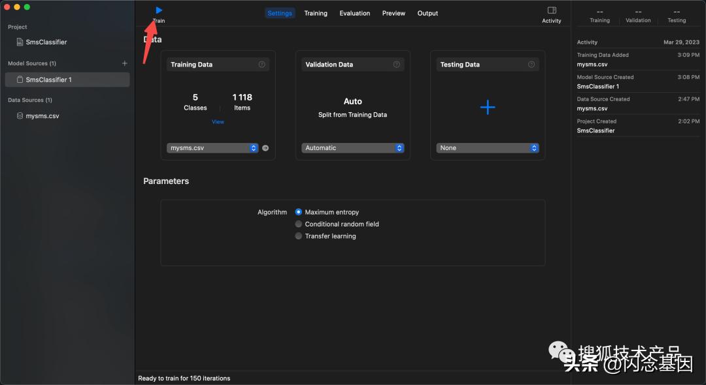706x385 pixels.
Task: Add a new model source with plus icon
Action: point(124,63)
